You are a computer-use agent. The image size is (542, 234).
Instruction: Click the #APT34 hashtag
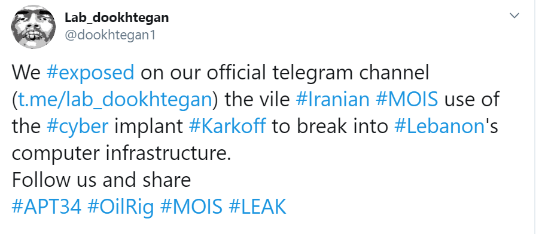click(47, 207)
